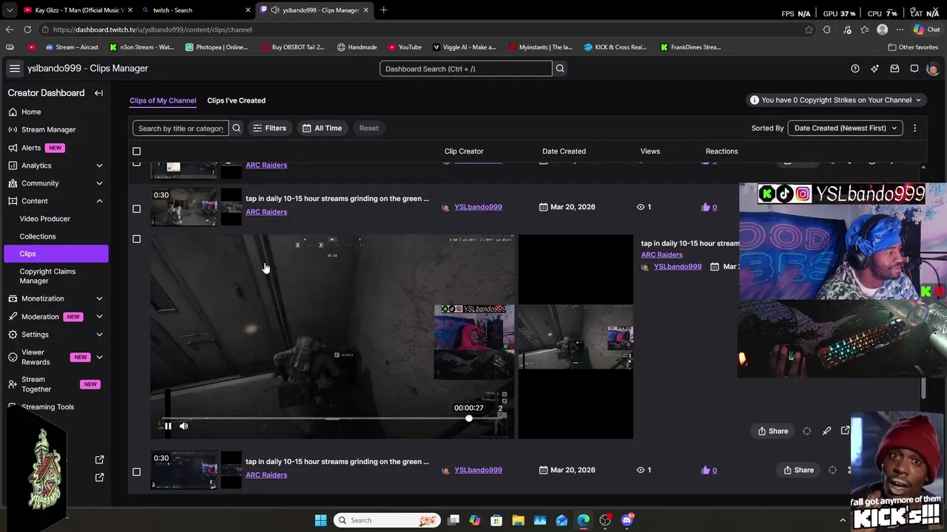The height and width of the screenshot is (532, 947).
Task: Open the Help question mark icon
Action: [855, 69]
